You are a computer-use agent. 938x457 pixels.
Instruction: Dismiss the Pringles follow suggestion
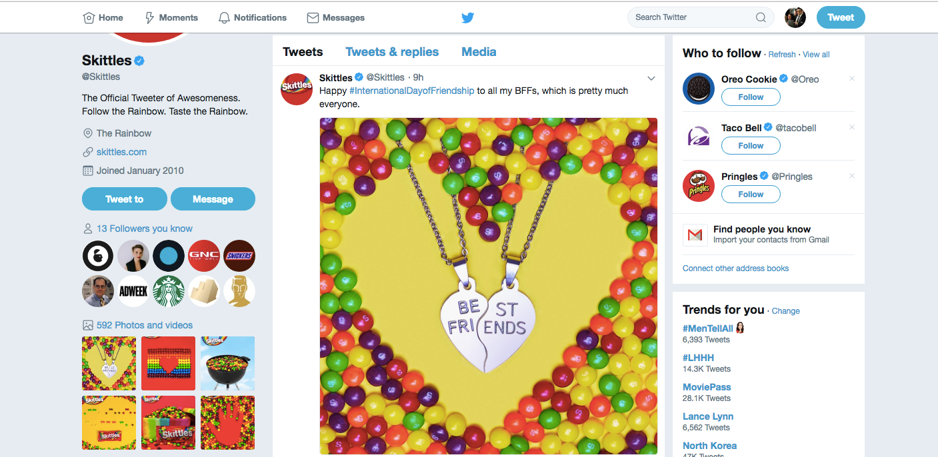click(851, 176)
